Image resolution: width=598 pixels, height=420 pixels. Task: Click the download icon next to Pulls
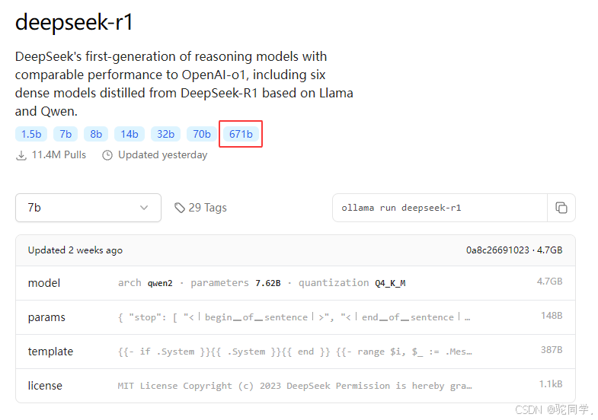pyautogui.click(x=21, y=155)
